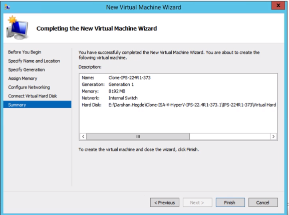Cancel the virtual machine wizard

pos(263,202)
